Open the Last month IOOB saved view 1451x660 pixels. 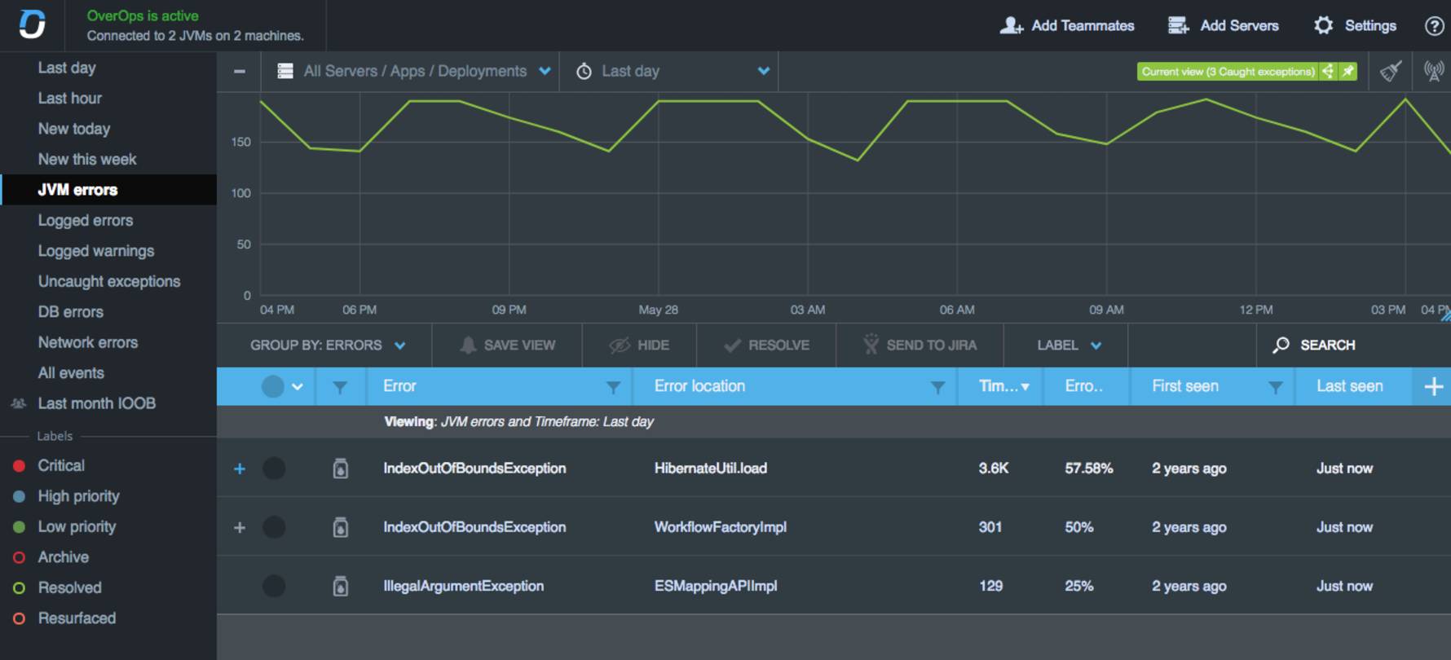pyautogui.click(x=97, y=403)
